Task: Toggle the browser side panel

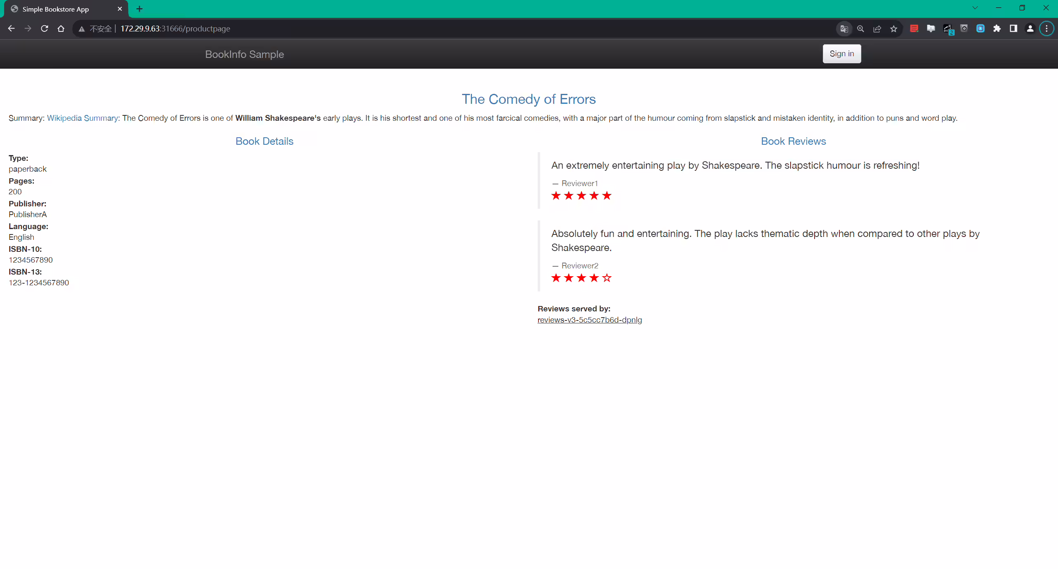Action: (1013, 29)
